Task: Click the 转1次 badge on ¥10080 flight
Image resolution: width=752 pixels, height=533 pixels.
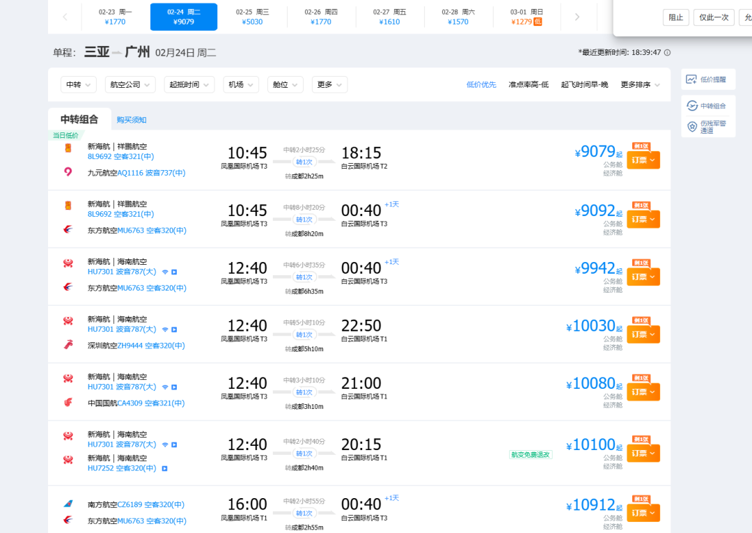Action: 304,392
